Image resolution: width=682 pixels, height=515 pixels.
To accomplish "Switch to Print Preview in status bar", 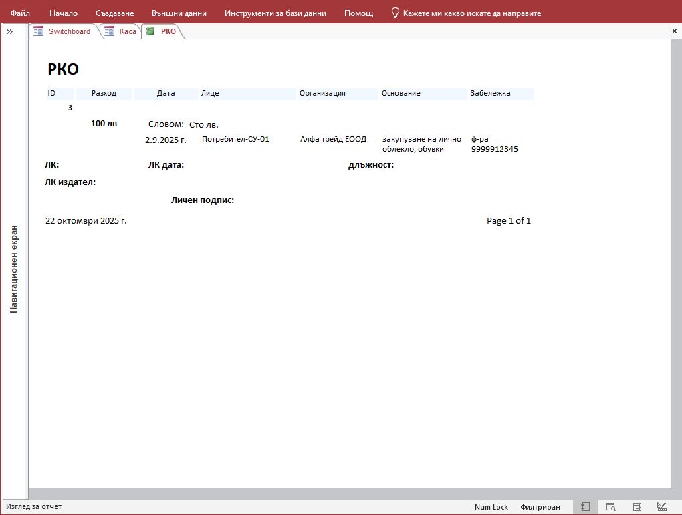I will coord(610,507).
